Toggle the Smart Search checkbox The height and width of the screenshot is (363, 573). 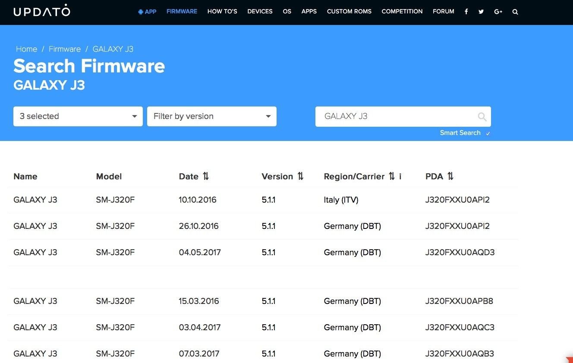tap(488, 133)
